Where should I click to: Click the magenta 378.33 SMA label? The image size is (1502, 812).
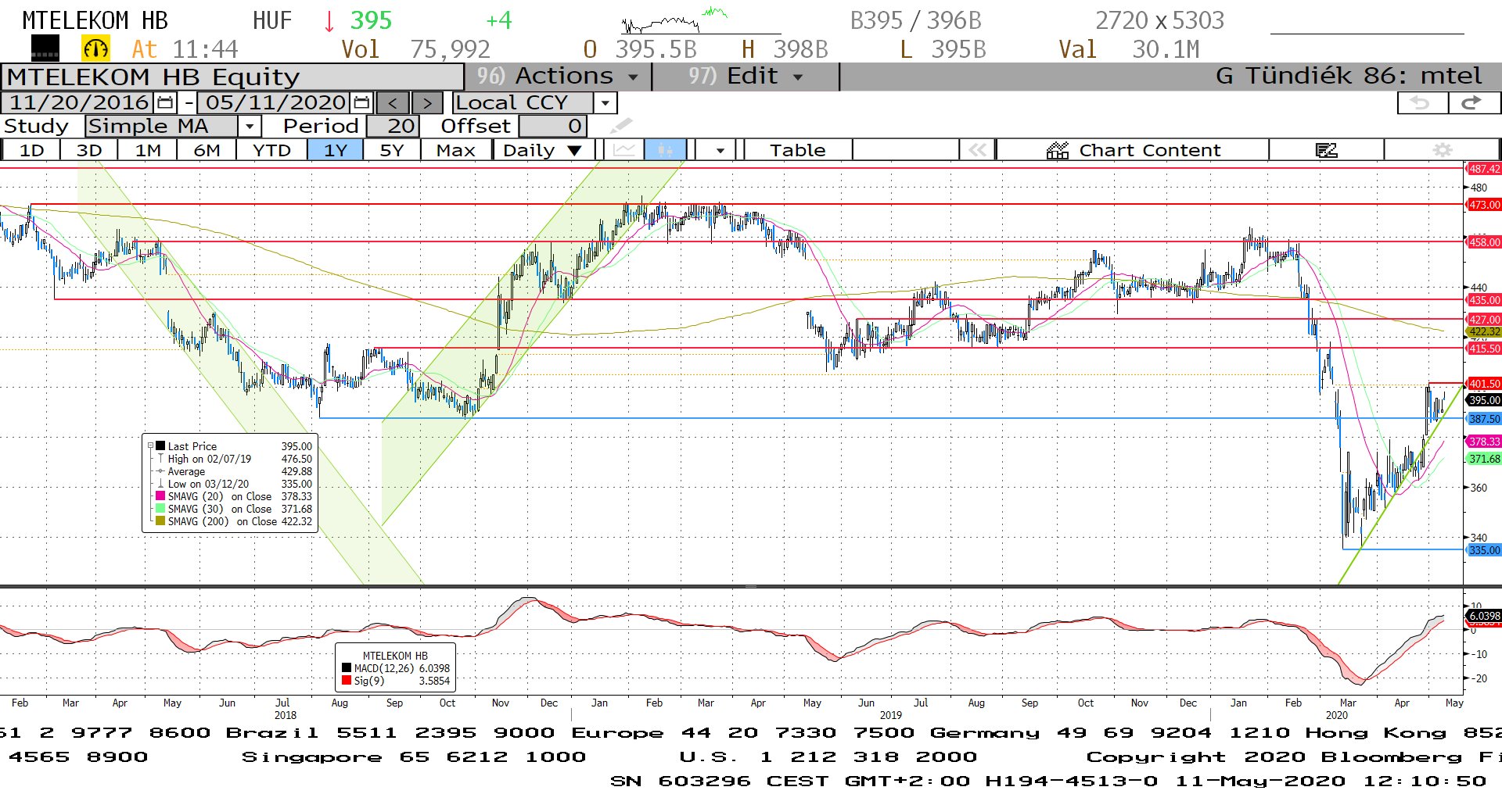coord(1483,442)
